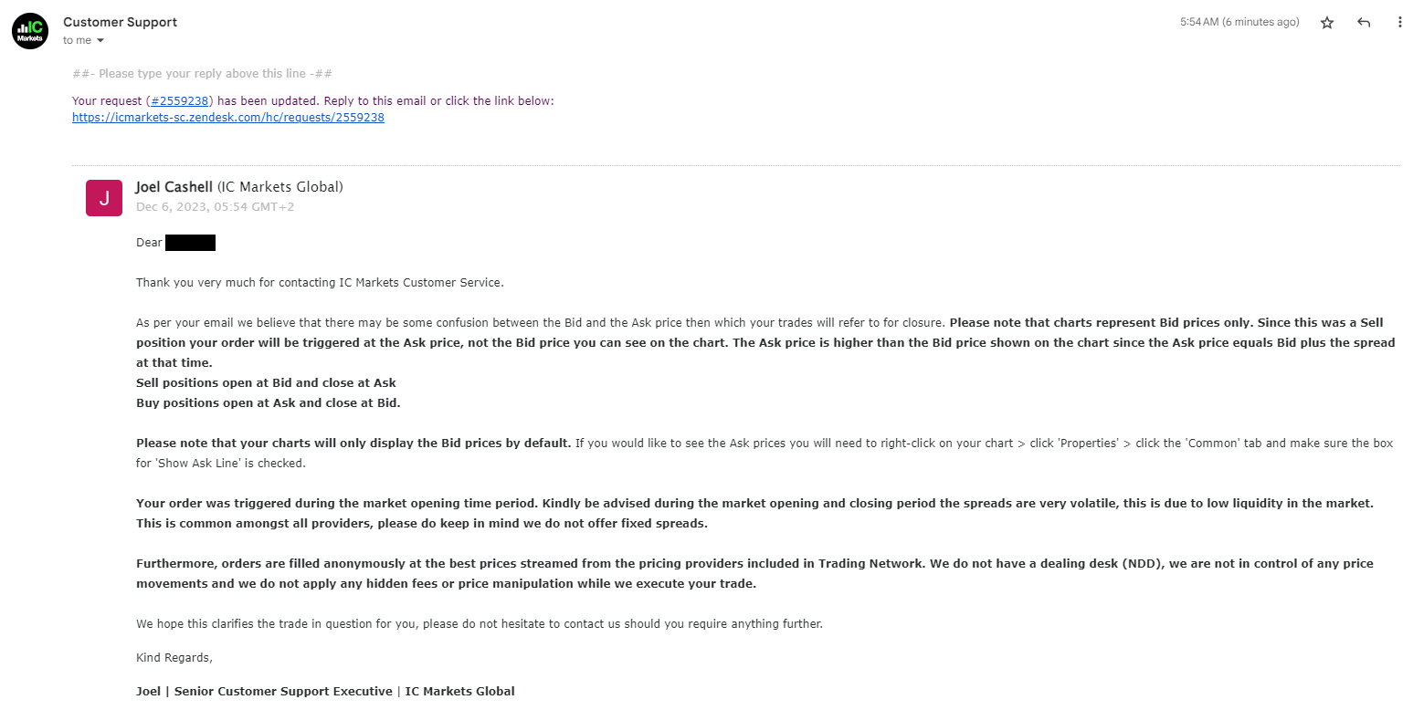Click the "Thank you very much for contacting" sentence
Viewport: 1413px width, 710px height.
point(320,283)
